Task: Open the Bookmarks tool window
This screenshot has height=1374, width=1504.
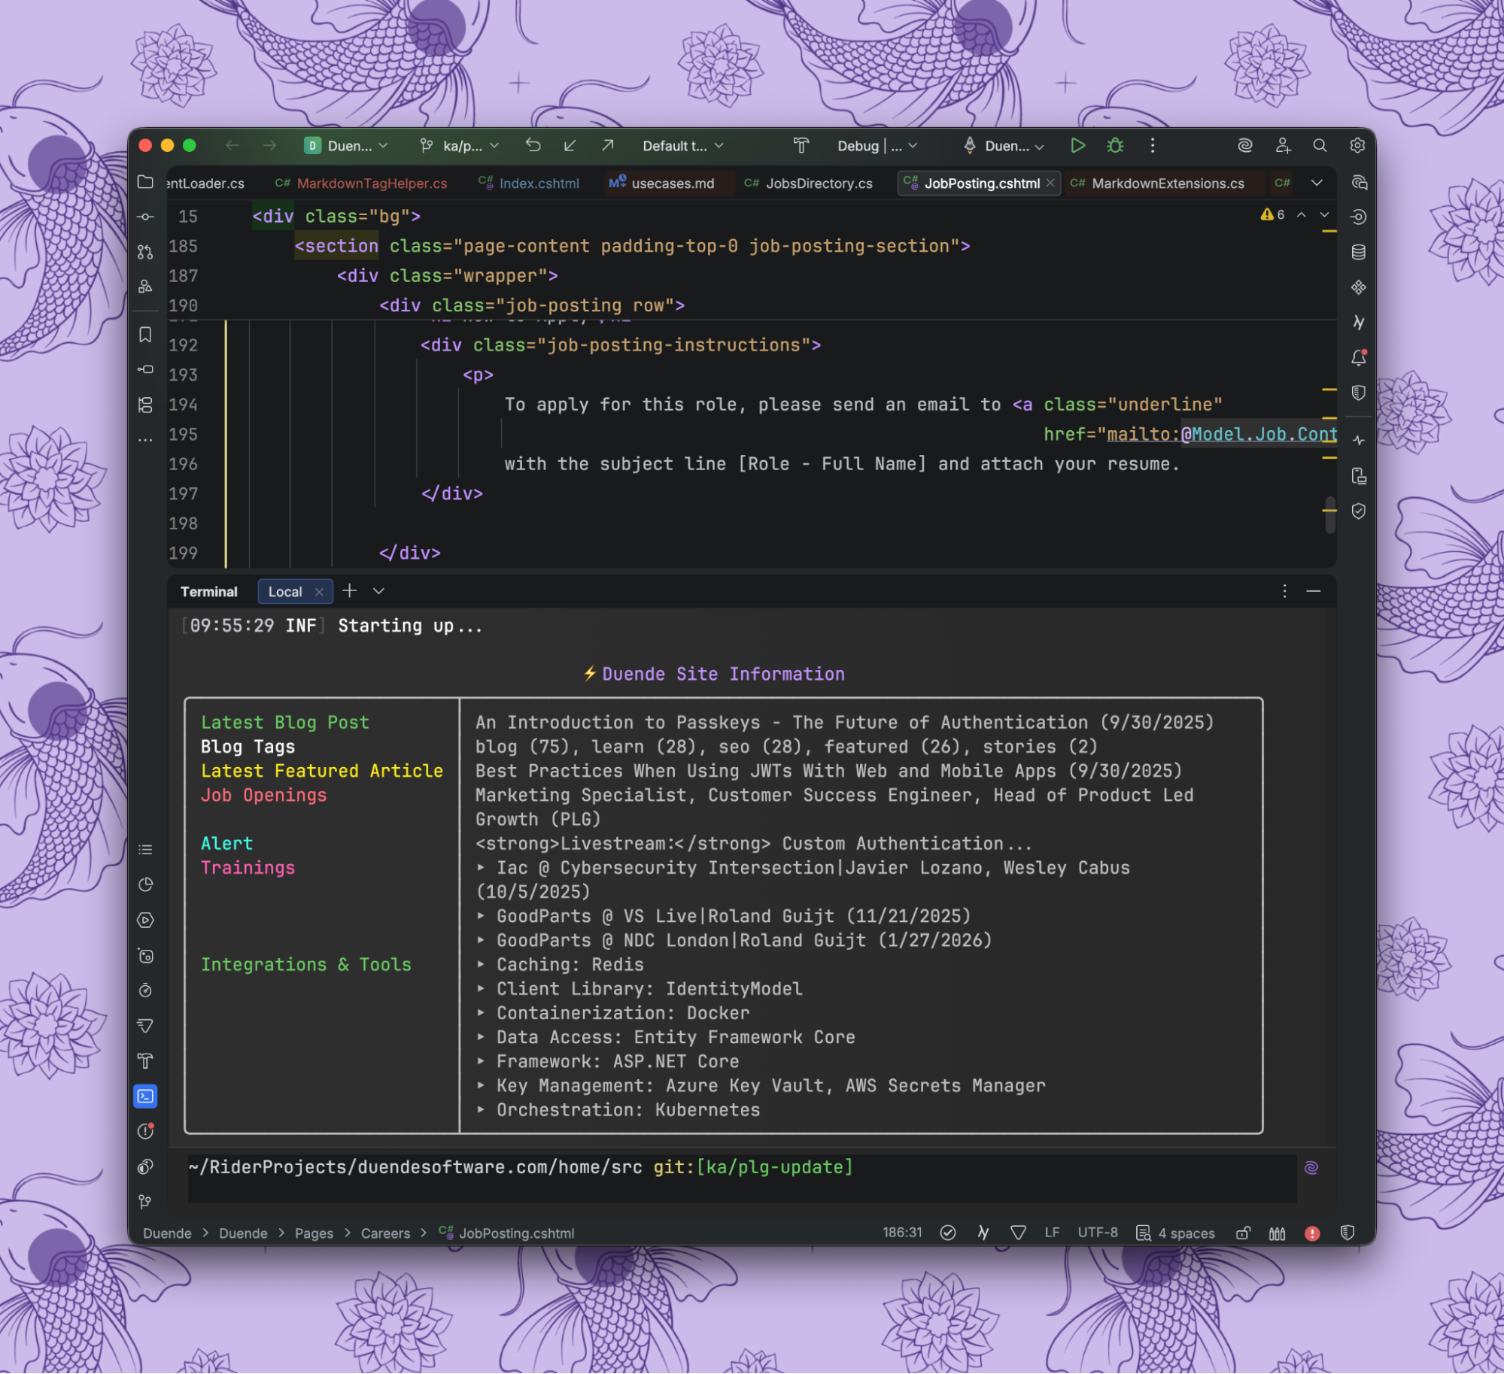Action: tap(145, 335)
